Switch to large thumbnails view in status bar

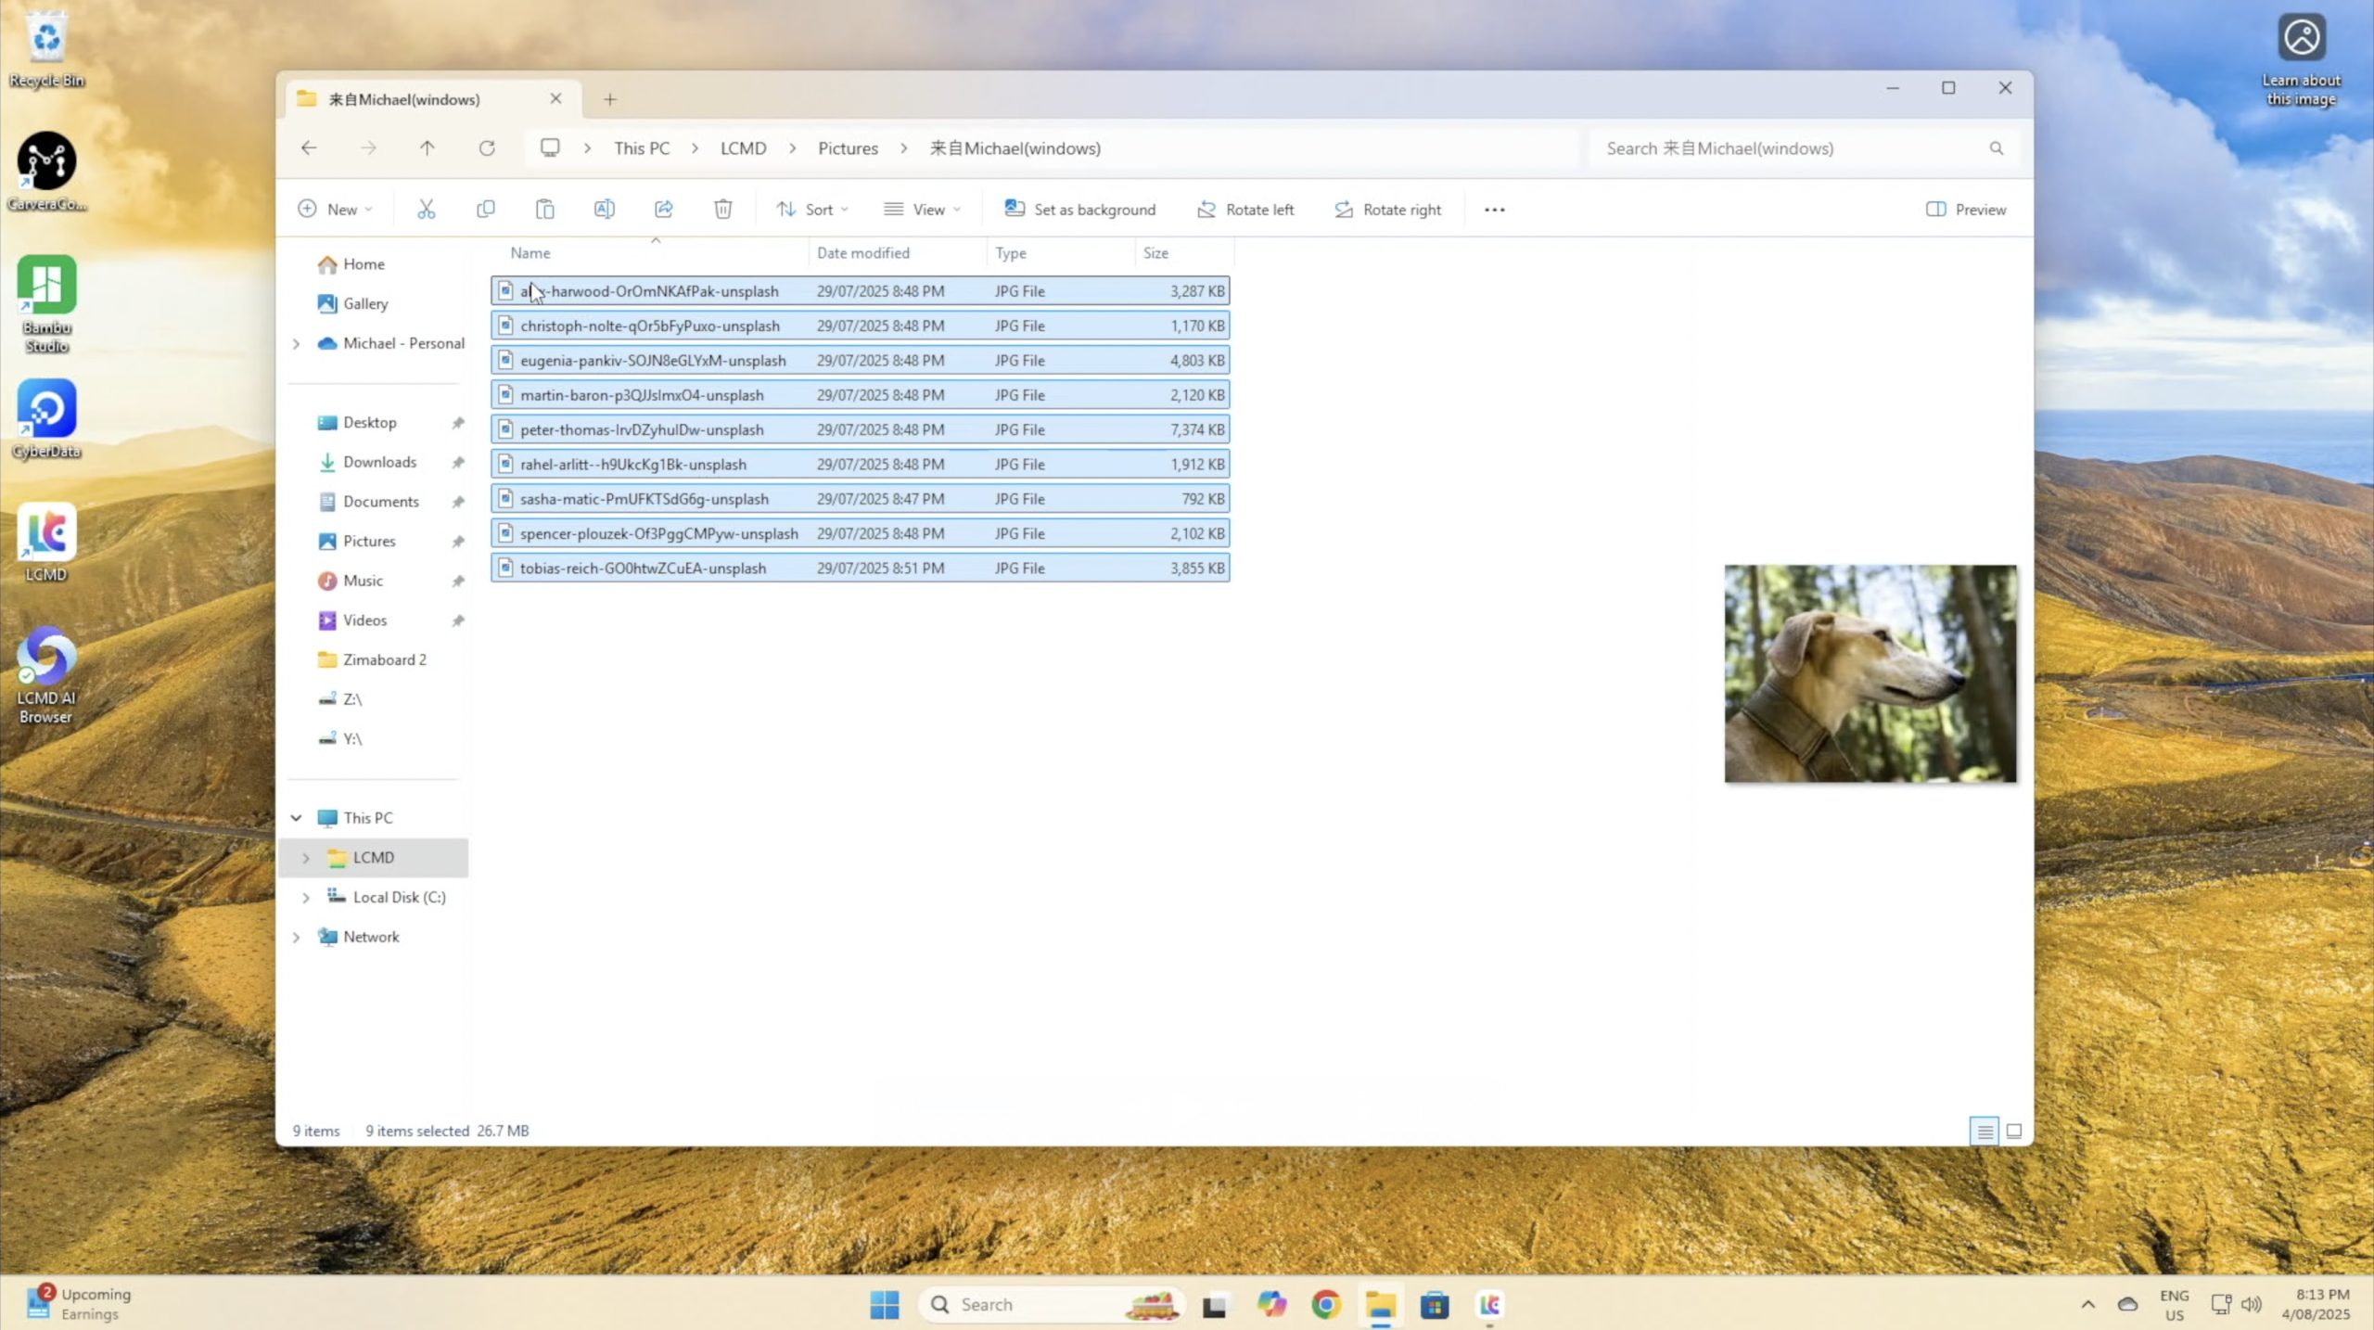tap(2013, 1131)
